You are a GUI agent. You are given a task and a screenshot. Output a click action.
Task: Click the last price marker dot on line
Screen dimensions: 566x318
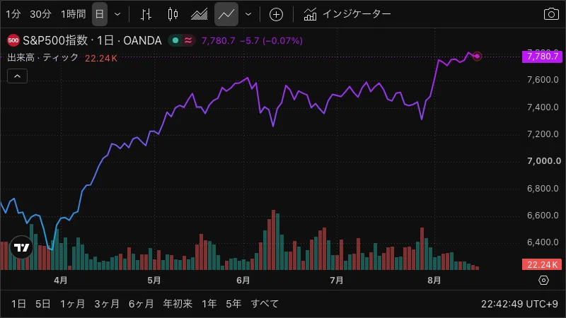click(x=477, y=57)
